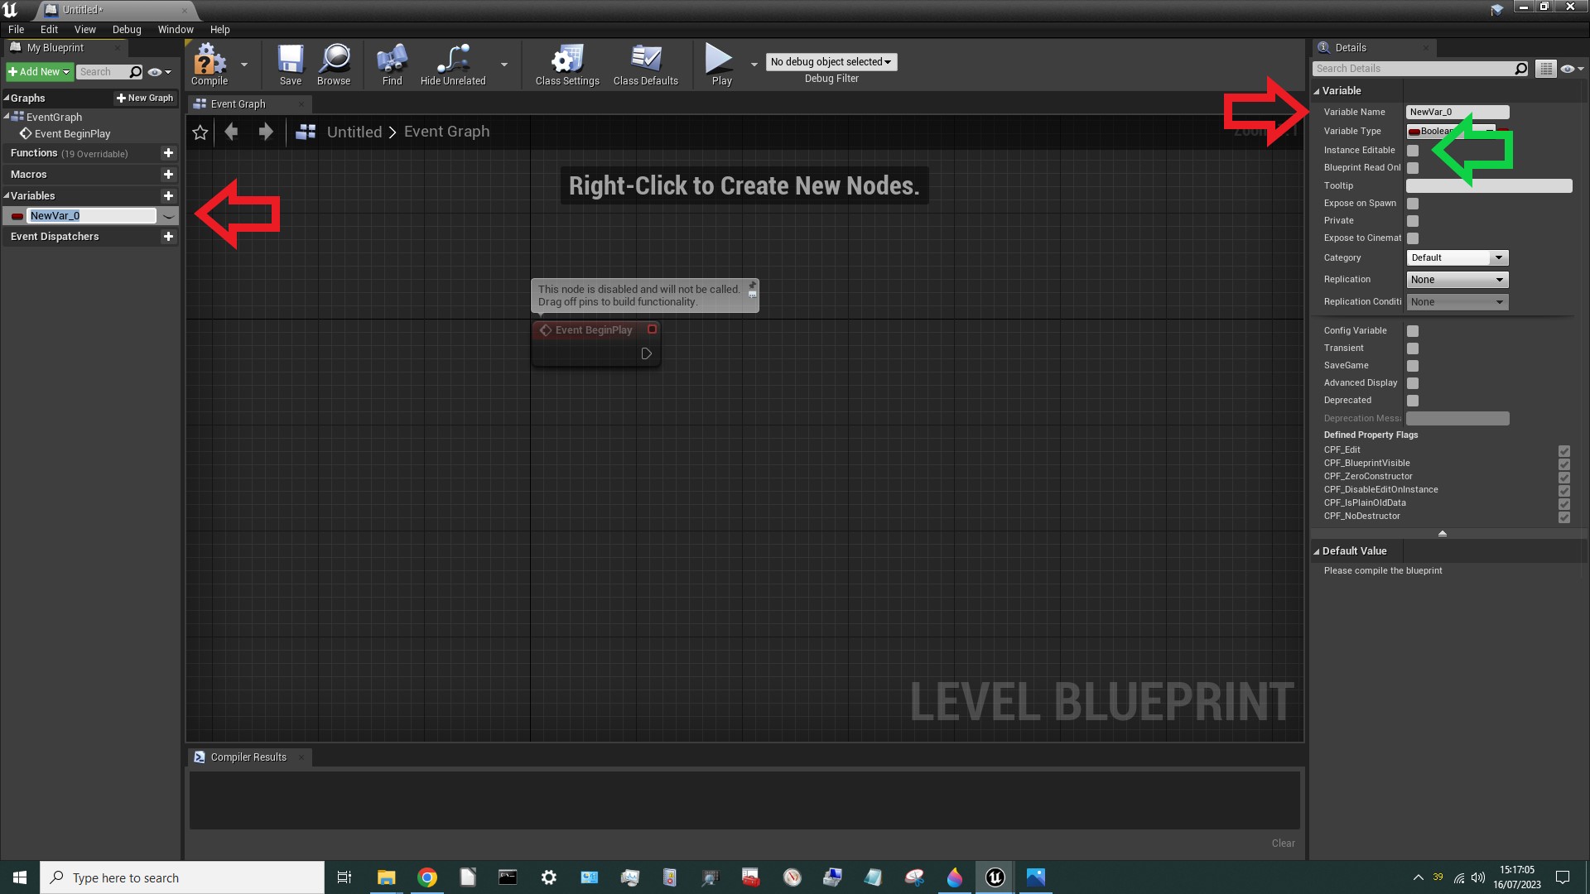Check the Config Variable checkbox
The height and width of the screenshot is (894, 1590).
(1413, 331)
